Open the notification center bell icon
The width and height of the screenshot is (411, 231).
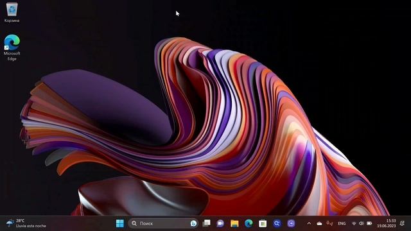(x=402, y=223)
